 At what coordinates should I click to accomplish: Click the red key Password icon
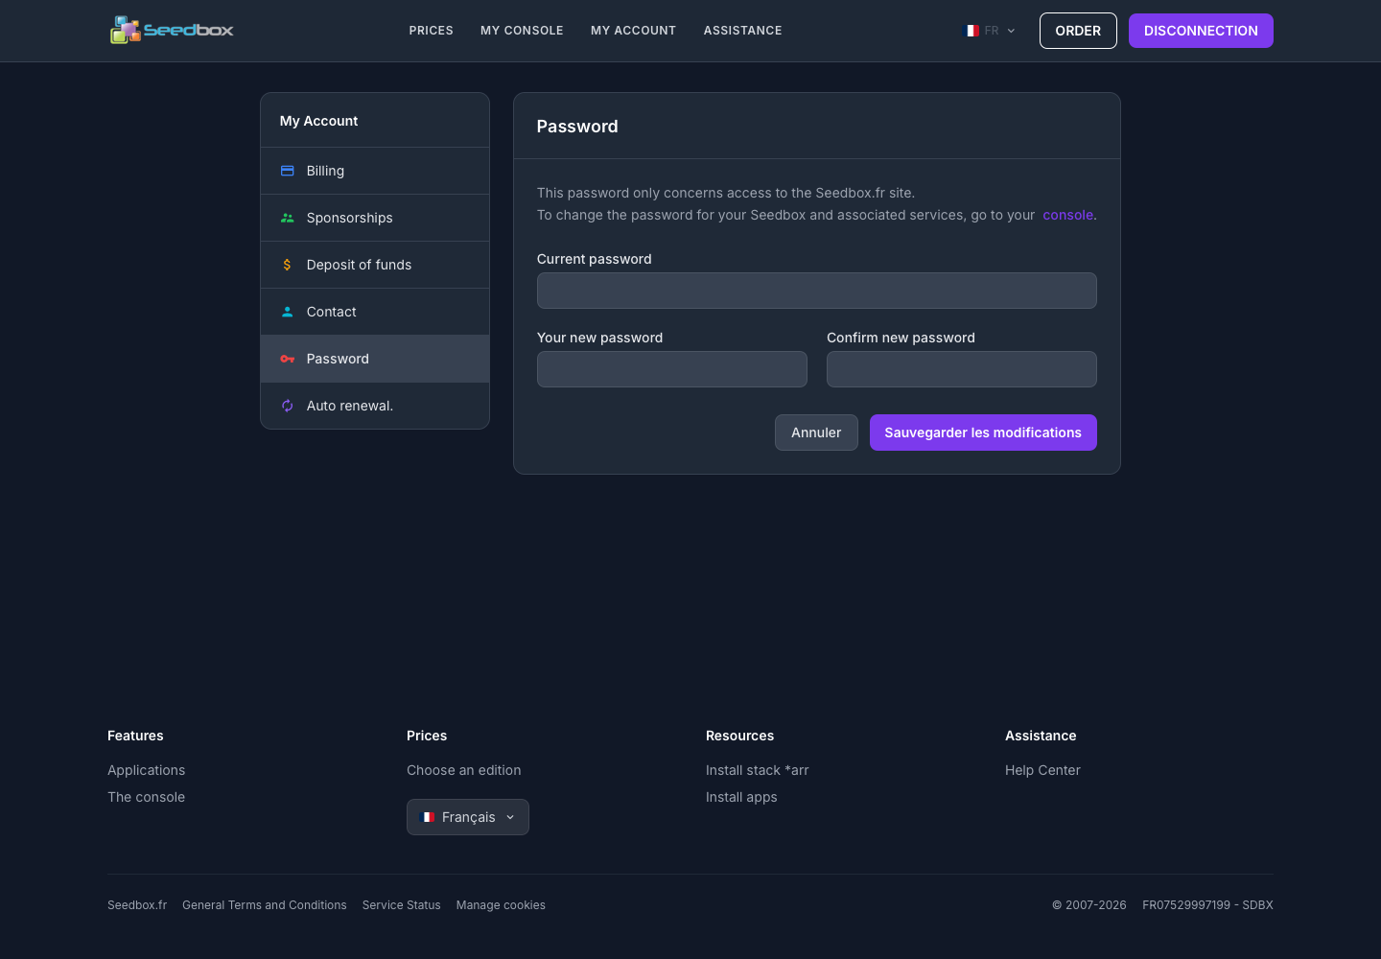287,359
